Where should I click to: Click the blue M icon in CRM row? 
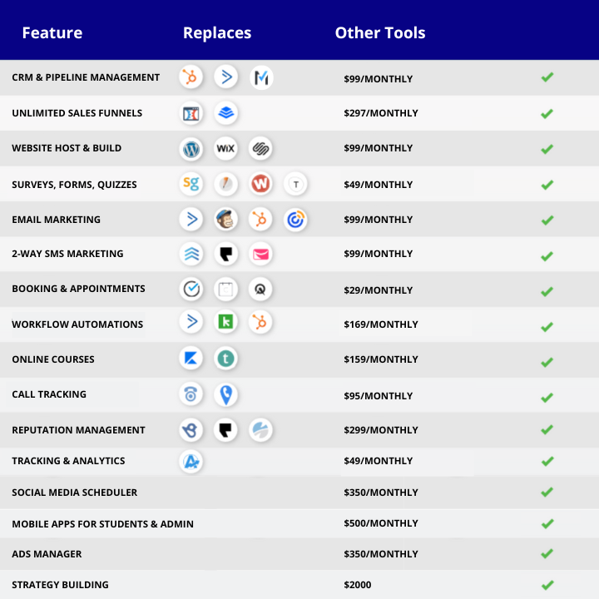[x=261, y=78]
